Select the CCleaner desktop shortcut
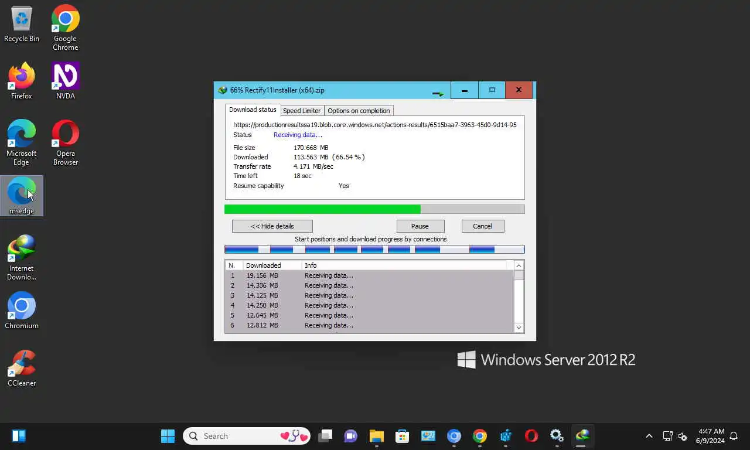750x450 pixels. [22, 368]
